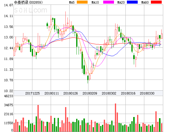Image resolution: width=180 pixels, height=132 pixels.
Task: Click the red MA60 legend swatch
Action: 156,2
